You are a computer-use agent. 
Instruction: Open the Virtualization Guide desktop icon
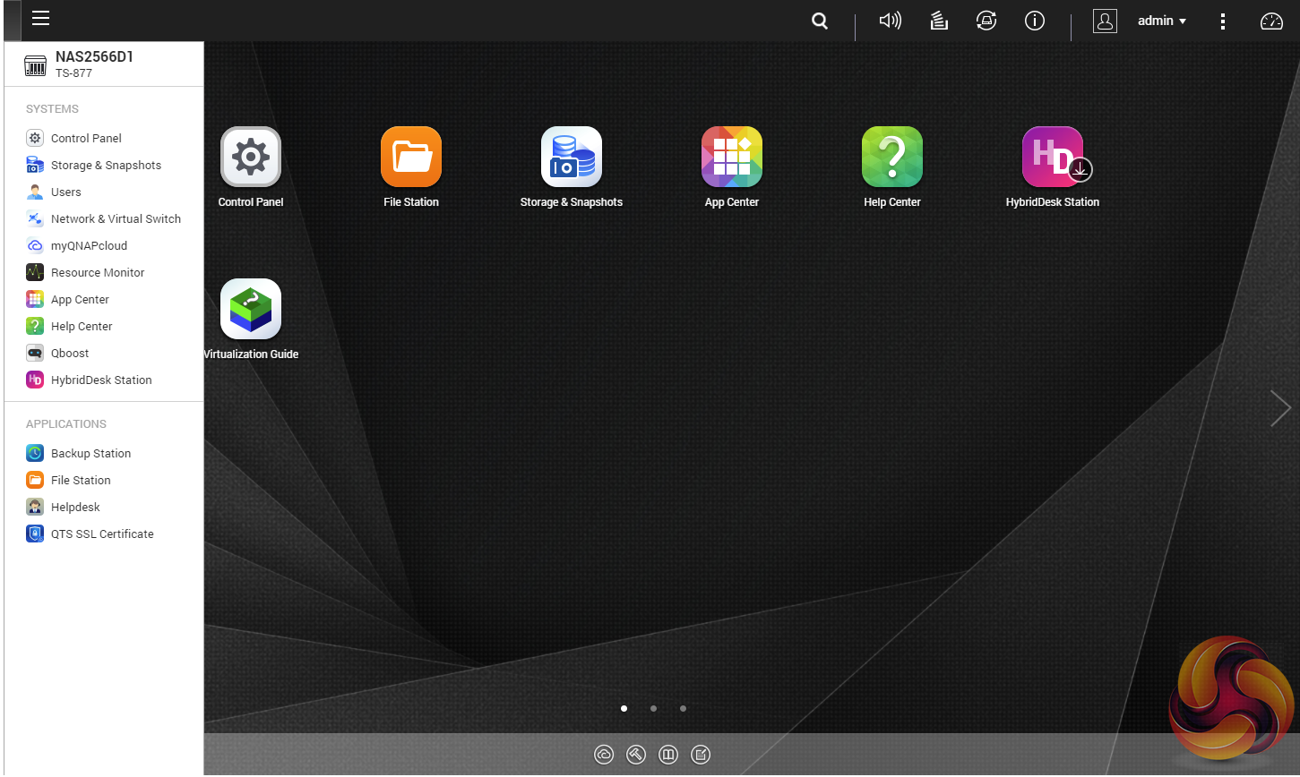[251, 309]
